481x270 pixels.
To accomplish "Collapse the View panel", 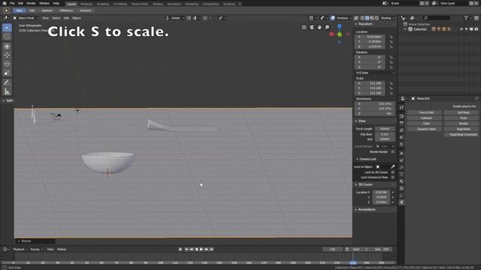I will pos(356,121).
